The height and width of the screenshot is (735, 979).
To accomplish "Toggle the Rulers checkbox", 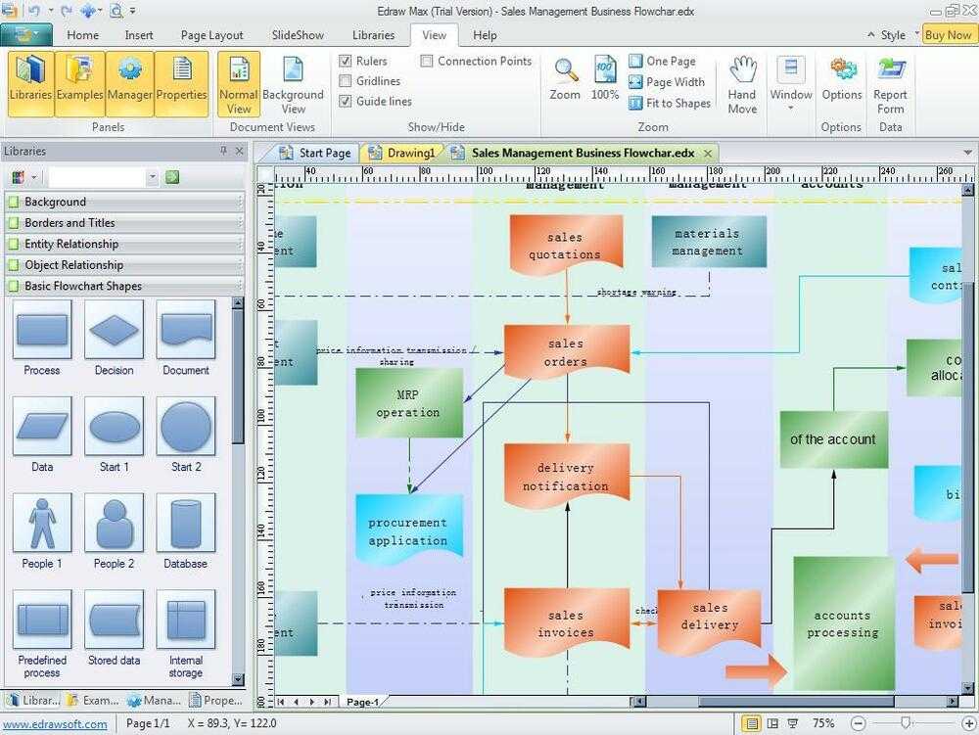I will [x=346, y=61].
